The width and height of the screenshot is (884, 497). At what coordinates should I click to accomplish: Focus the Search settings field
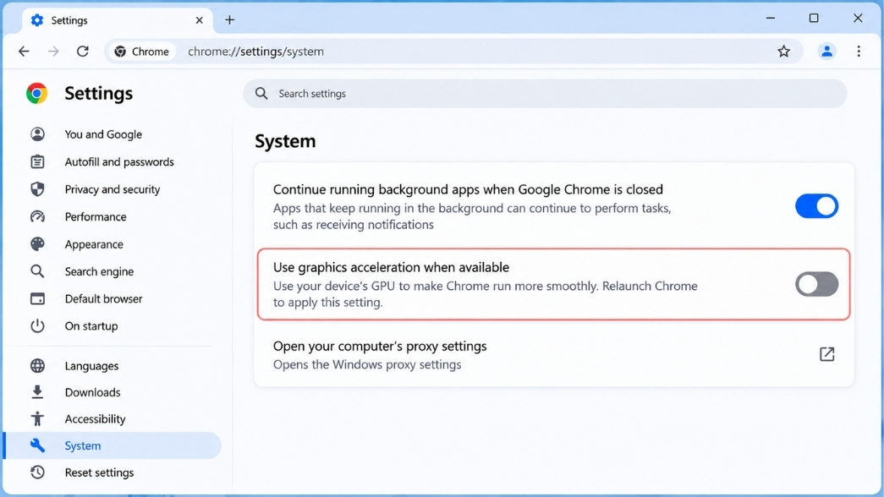point(545,94)
